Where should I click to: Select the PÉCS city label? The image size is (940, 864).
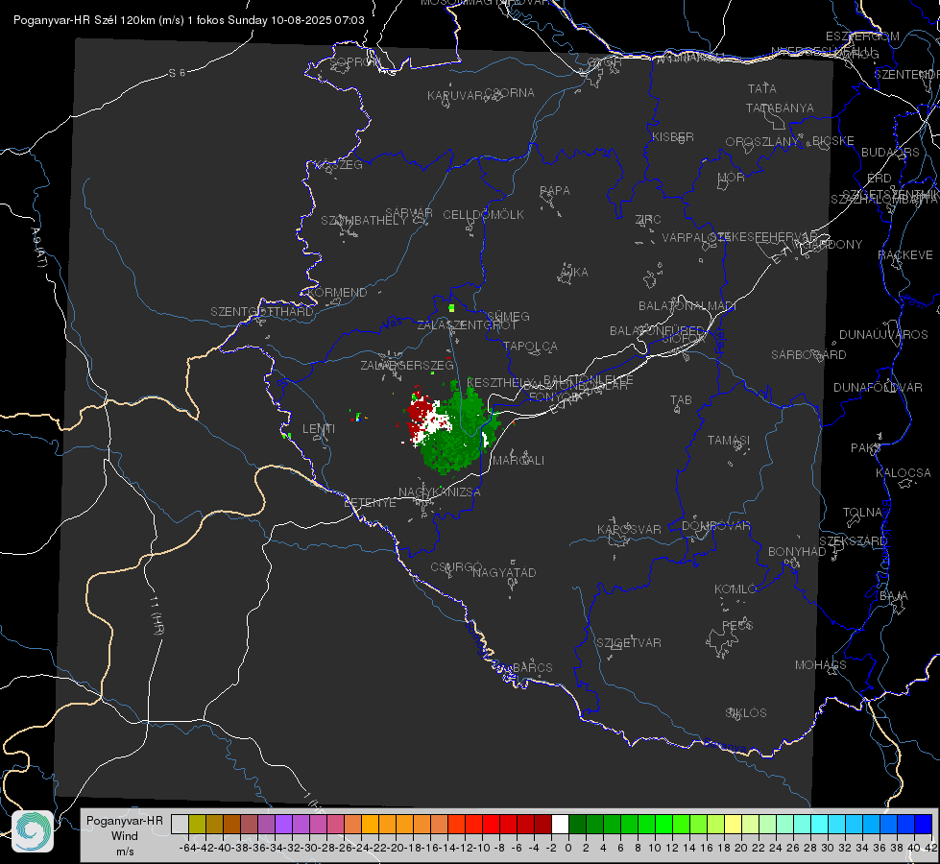(x=736, y=625)
